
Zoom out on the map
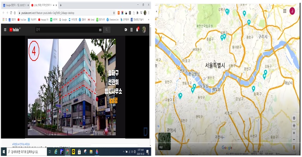pos(294,140)
